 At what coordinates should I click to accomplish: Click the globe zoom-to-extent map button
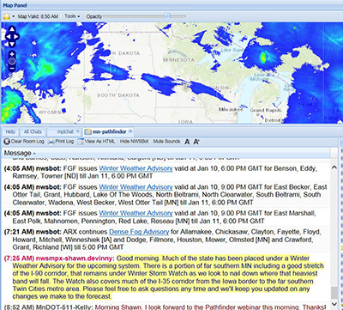pyautogui.click(x=12, y=61)
